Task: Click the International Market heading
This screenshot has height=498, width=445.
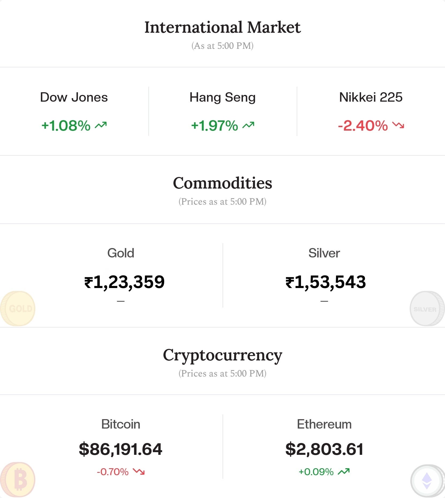Action: point(222,27)
